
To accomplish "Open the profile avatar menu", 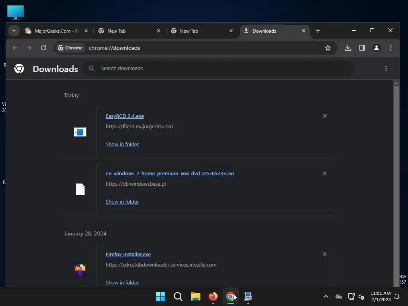I will [x=376, y=48].
